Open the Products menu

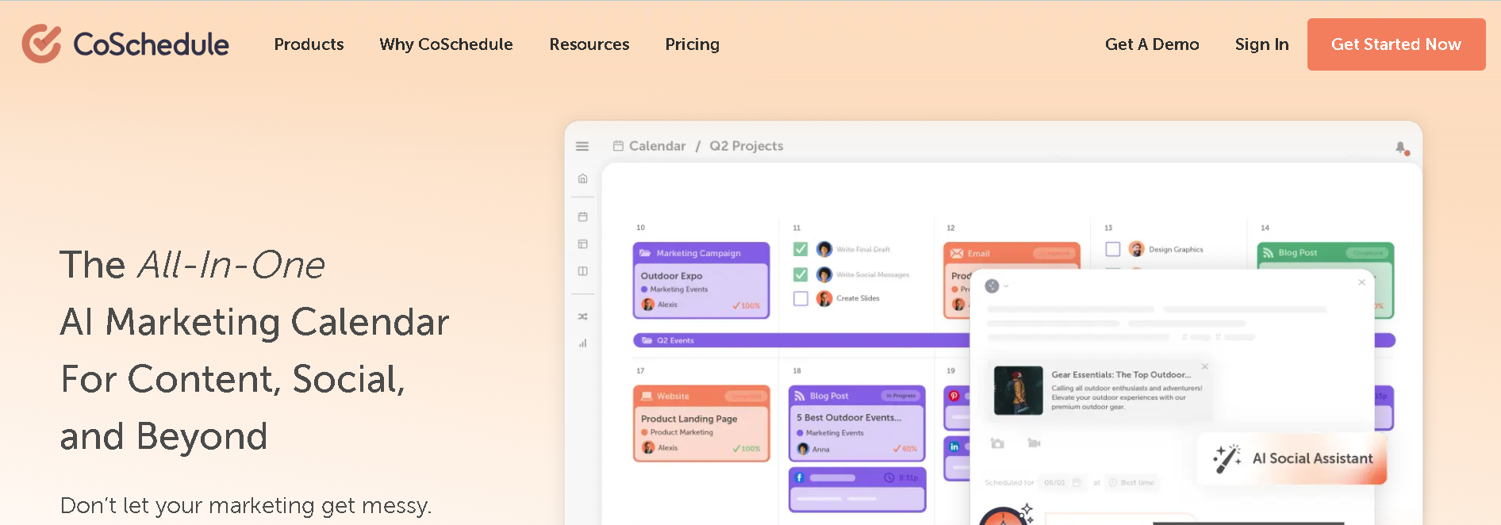[309, 44]
